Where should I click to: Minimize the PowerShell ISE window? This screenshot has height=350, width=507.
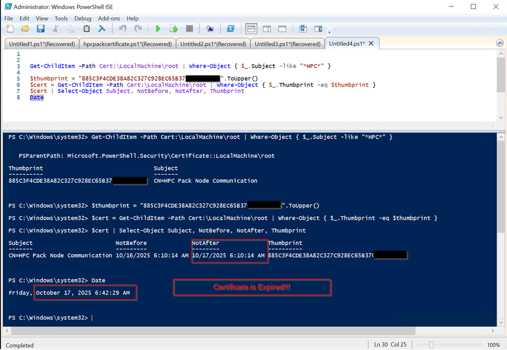[x=451, y=7]
